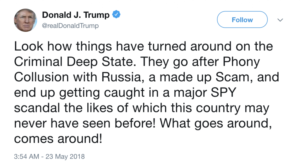Viewport: 300px width, 166px height.
Task: Expand the tweet options chevron
Action: 280,20
